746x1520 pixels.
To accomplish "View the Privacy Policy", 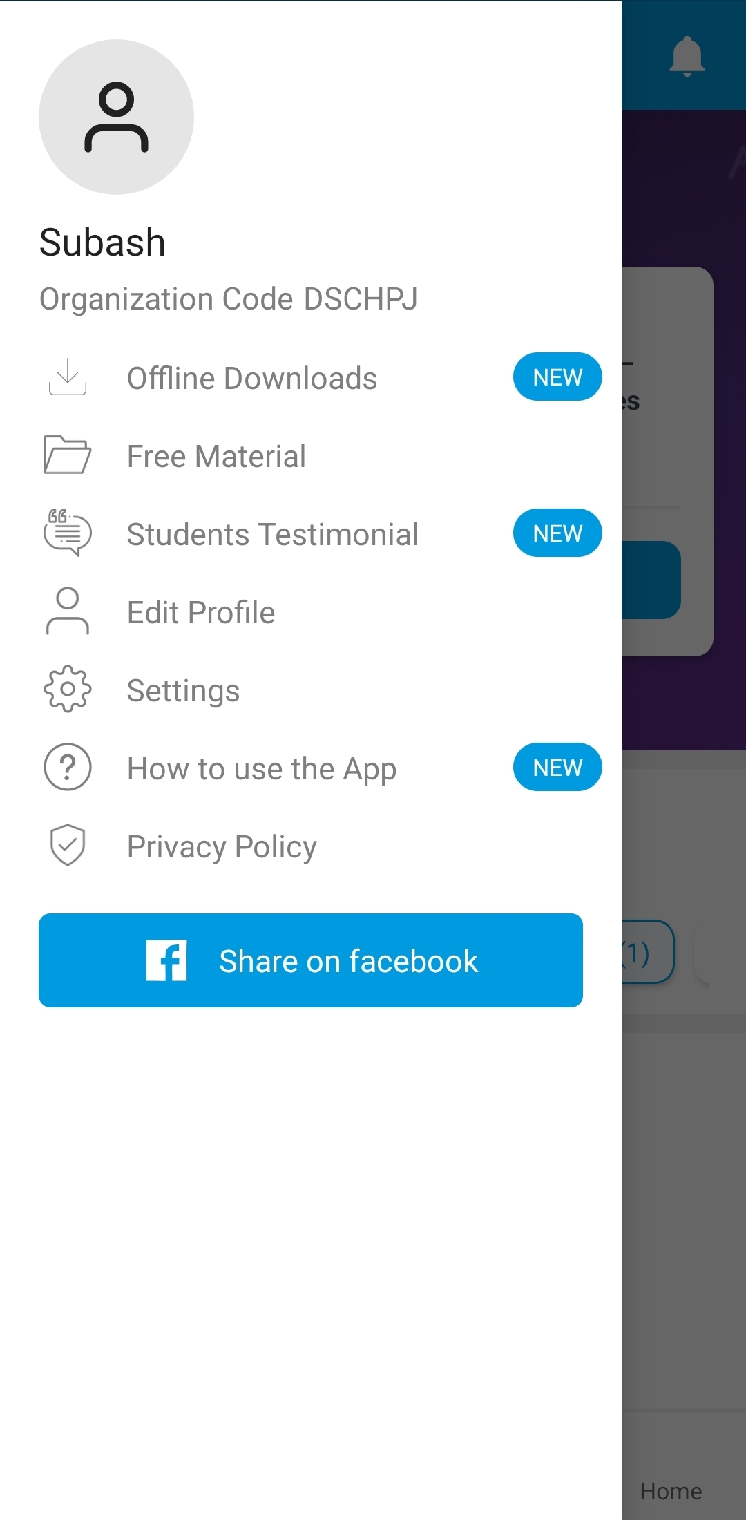I will [222, 847].
